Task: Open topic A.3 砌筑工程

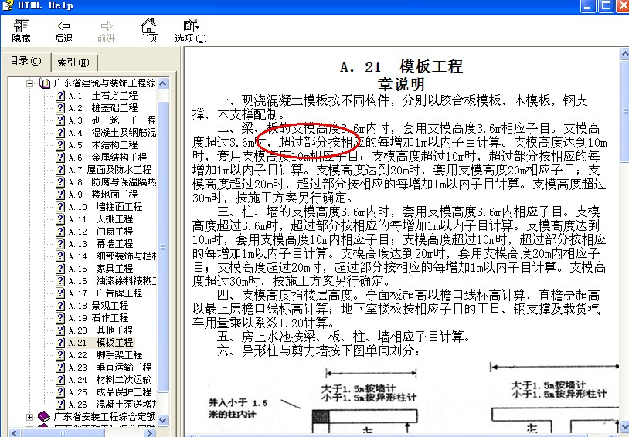Action: [112, 120]
